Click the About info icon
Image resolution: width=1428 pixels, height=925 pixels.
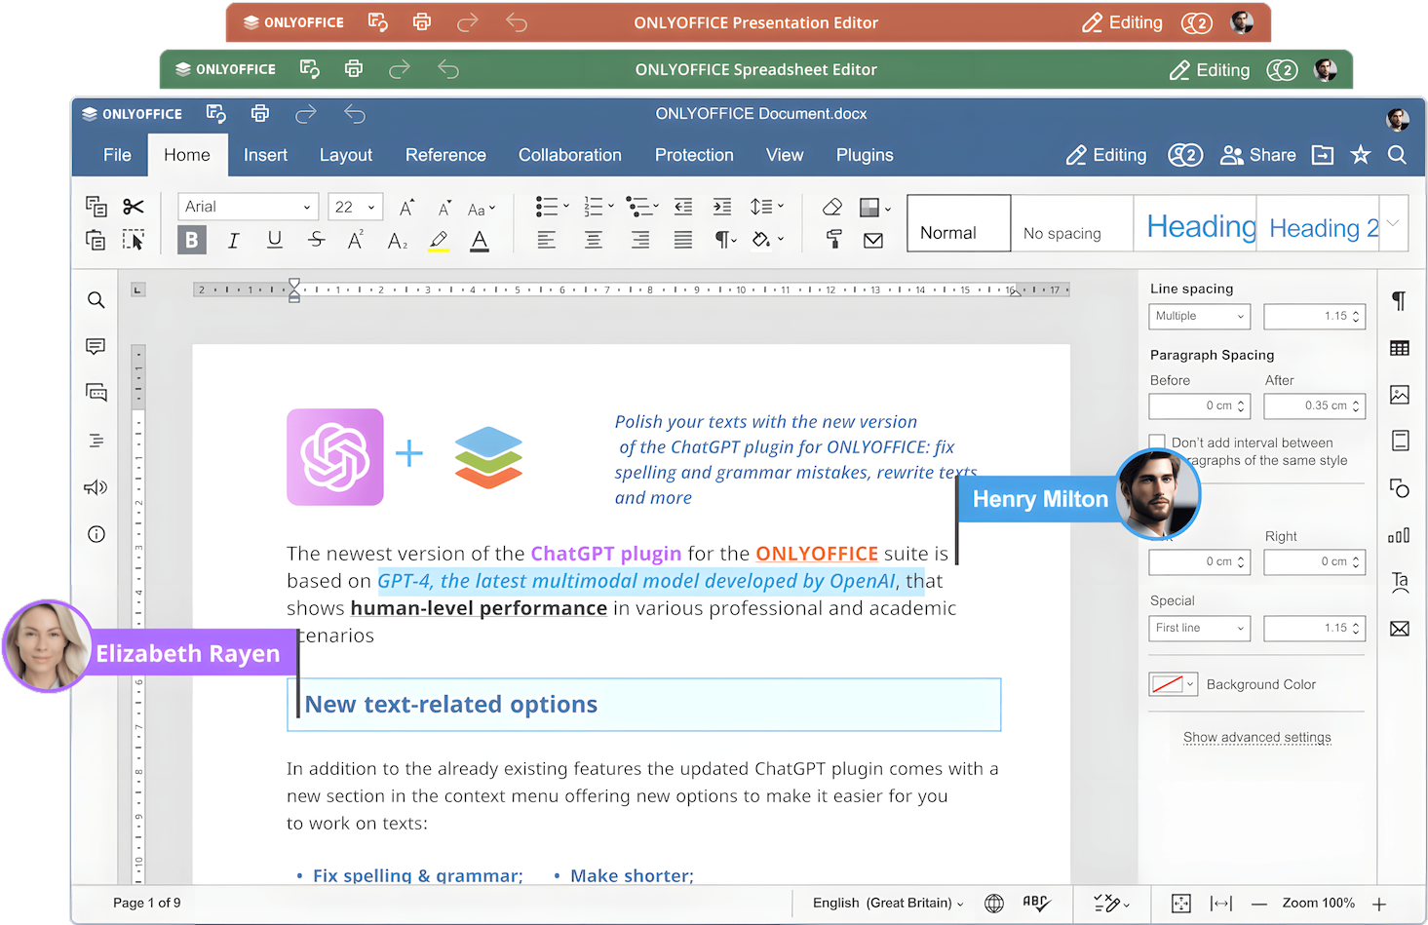(96, 534)
